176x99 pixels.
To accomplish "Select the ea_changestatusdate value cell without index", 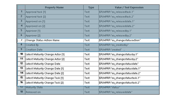I will (x=129, y=64).
